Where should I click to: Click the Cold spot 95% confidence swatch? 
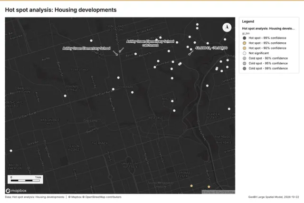point(244,63)
